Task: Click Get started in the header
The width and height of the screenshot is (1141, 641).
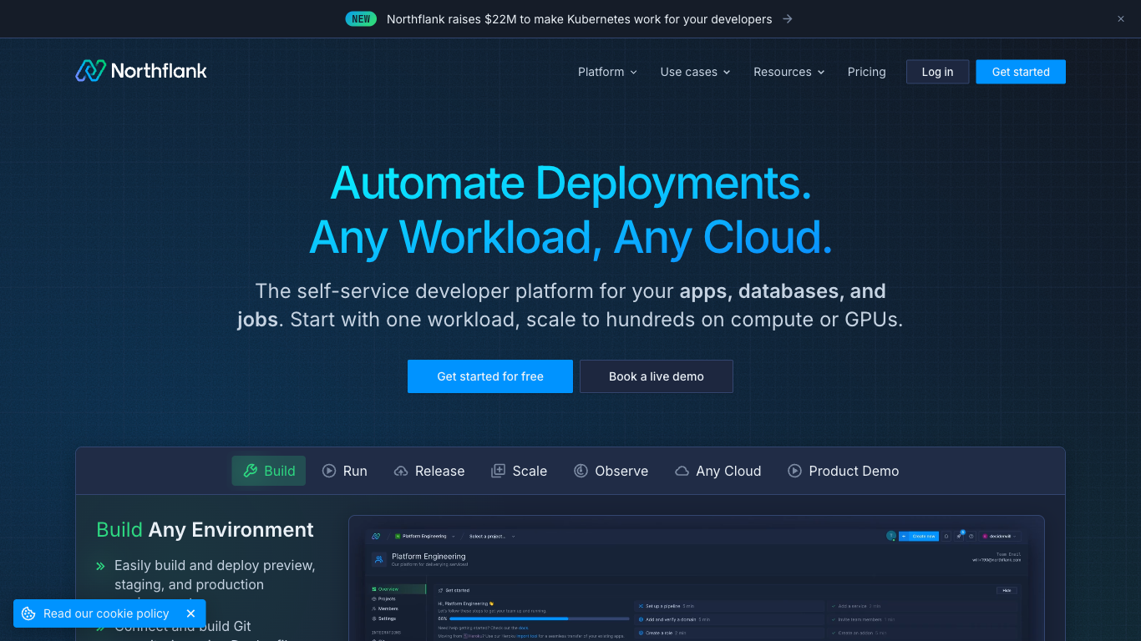Action: click(x=1021, y=72)
